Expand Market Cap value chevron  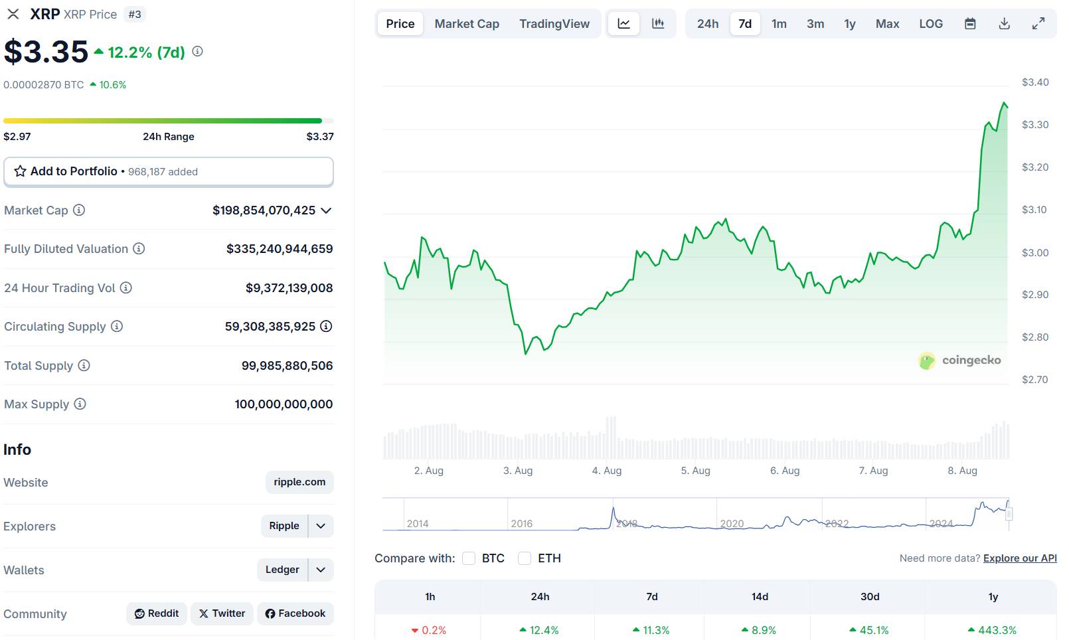coord(326,210)
